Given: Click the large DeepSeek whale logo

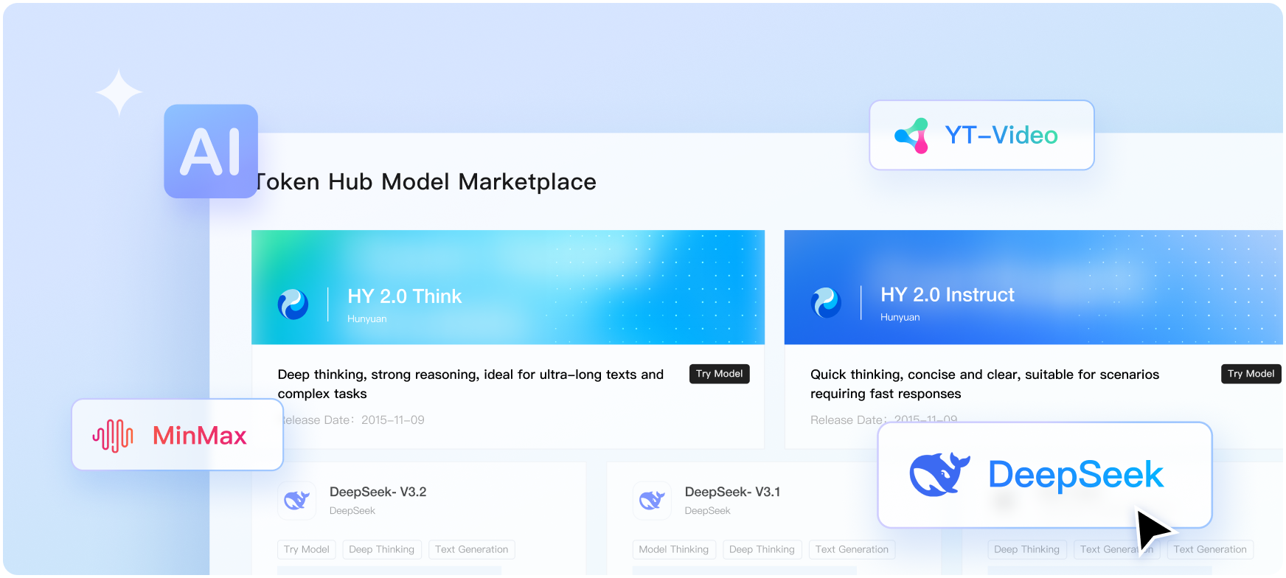Looking at the screenshot, I should point(939,474).
